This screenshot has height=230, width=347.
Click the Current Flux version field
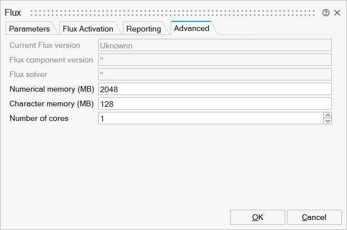point(214,45)
